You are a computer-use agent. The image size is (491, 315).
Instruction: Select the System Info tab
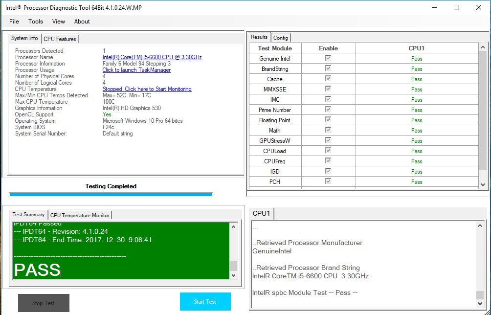(24, 38)
